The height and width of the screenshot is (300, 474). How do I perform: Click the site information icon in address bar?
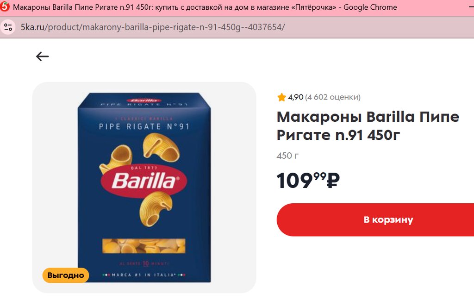click(x=8, y=27)
